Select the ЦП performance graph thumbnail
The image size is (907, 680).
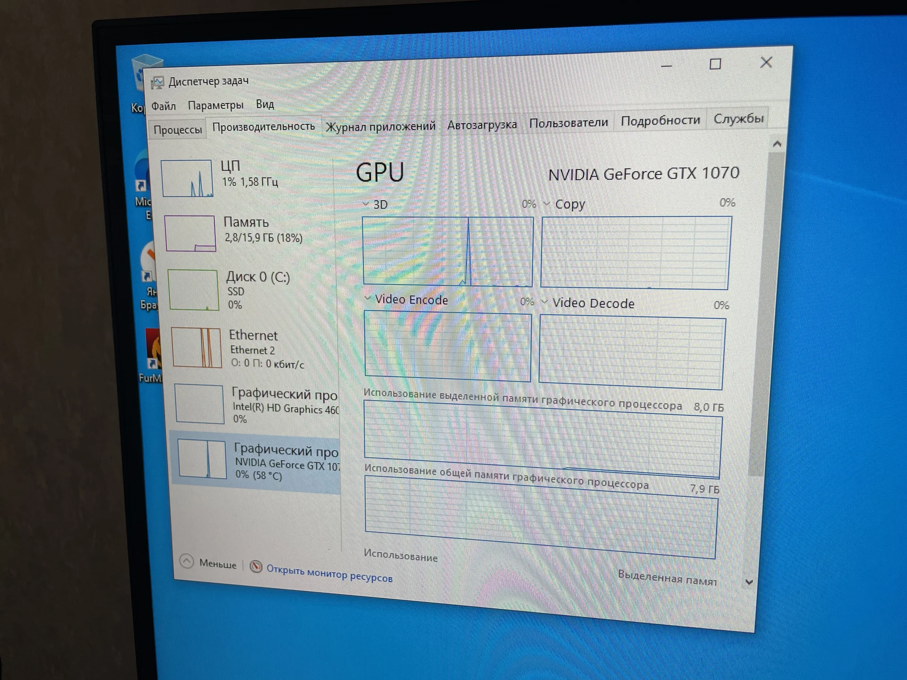(x=187, y=178)
